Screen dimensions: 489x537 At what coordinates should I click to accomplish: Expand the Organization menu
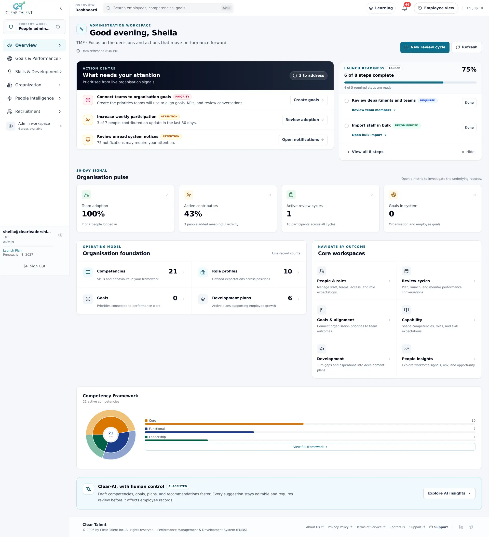(x=34, y=85)
